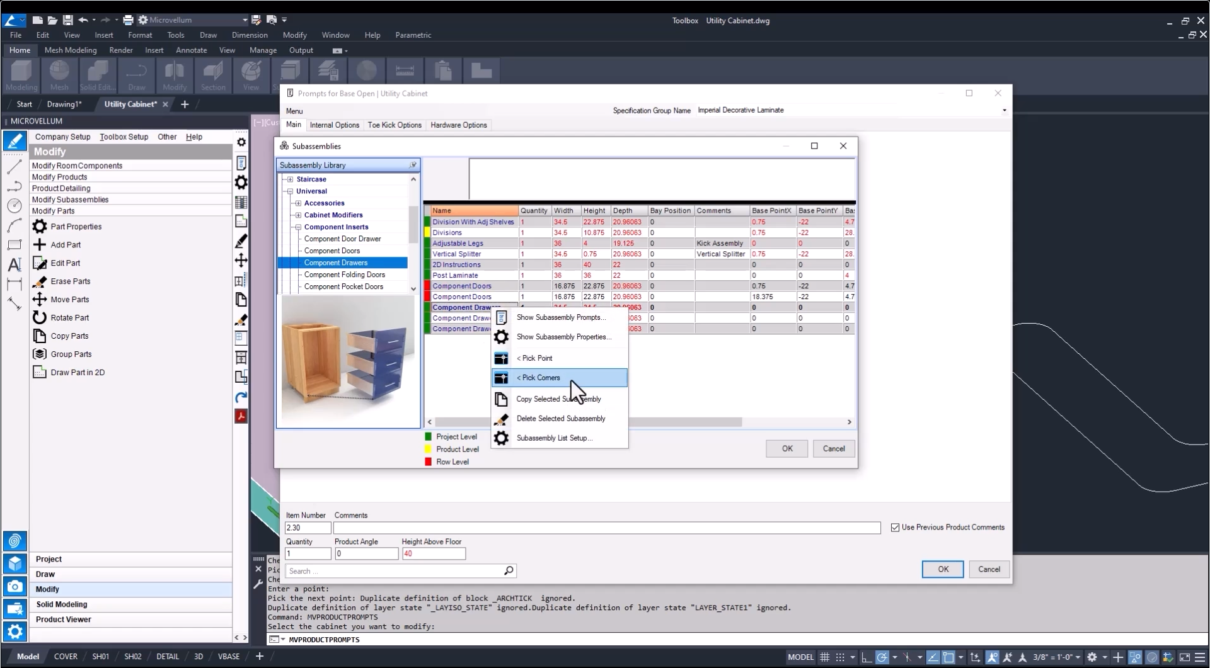Choose Show Subassembly Prompts in context menu
This screenshot has height=668, width=1210.
559,317
